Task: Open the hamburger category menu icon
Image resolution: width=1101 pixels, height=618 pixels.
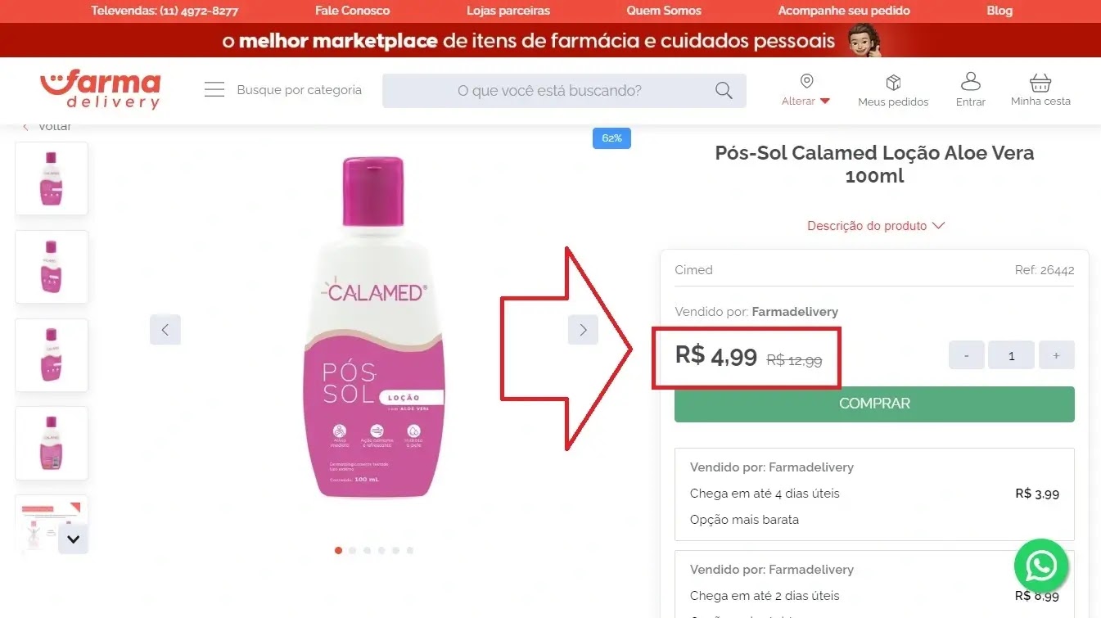Action: click(214, 90)
